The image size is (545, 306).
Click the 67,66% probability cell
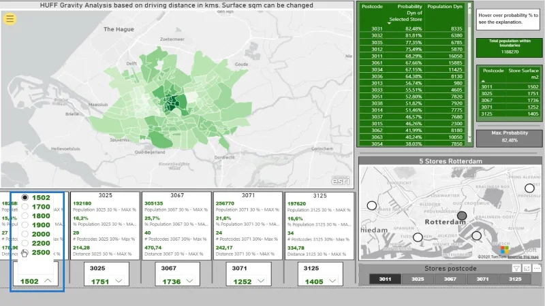(414, 63)
